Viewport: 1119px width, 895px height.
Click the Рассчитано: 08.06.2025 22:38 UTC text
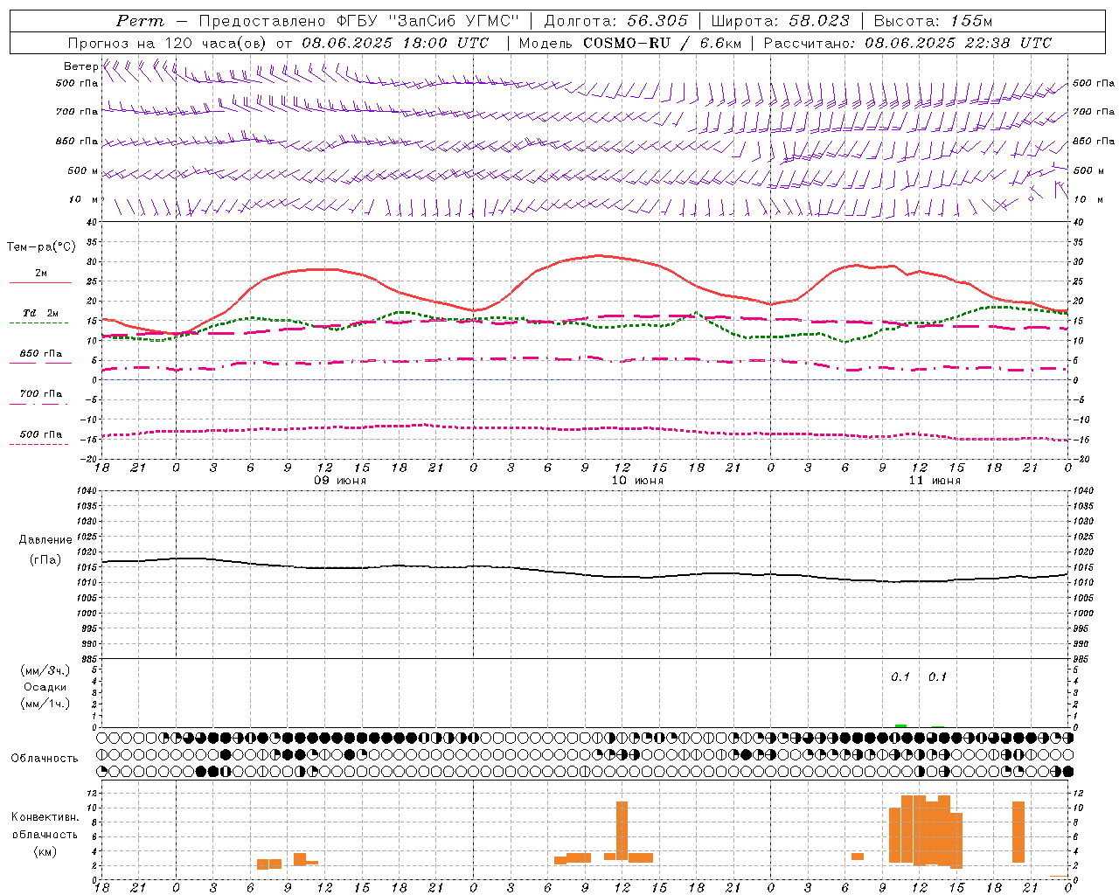(907, 42)
